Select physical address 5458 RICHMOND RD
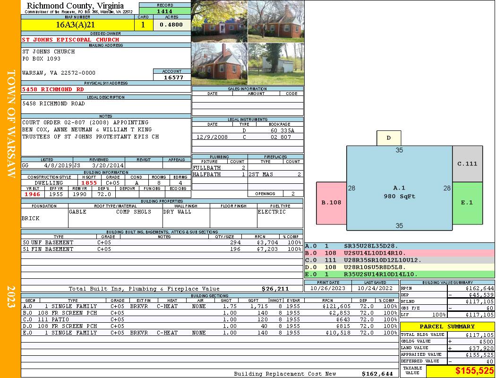The height and width of the screenshot is (378, 496). pos(53,89)
